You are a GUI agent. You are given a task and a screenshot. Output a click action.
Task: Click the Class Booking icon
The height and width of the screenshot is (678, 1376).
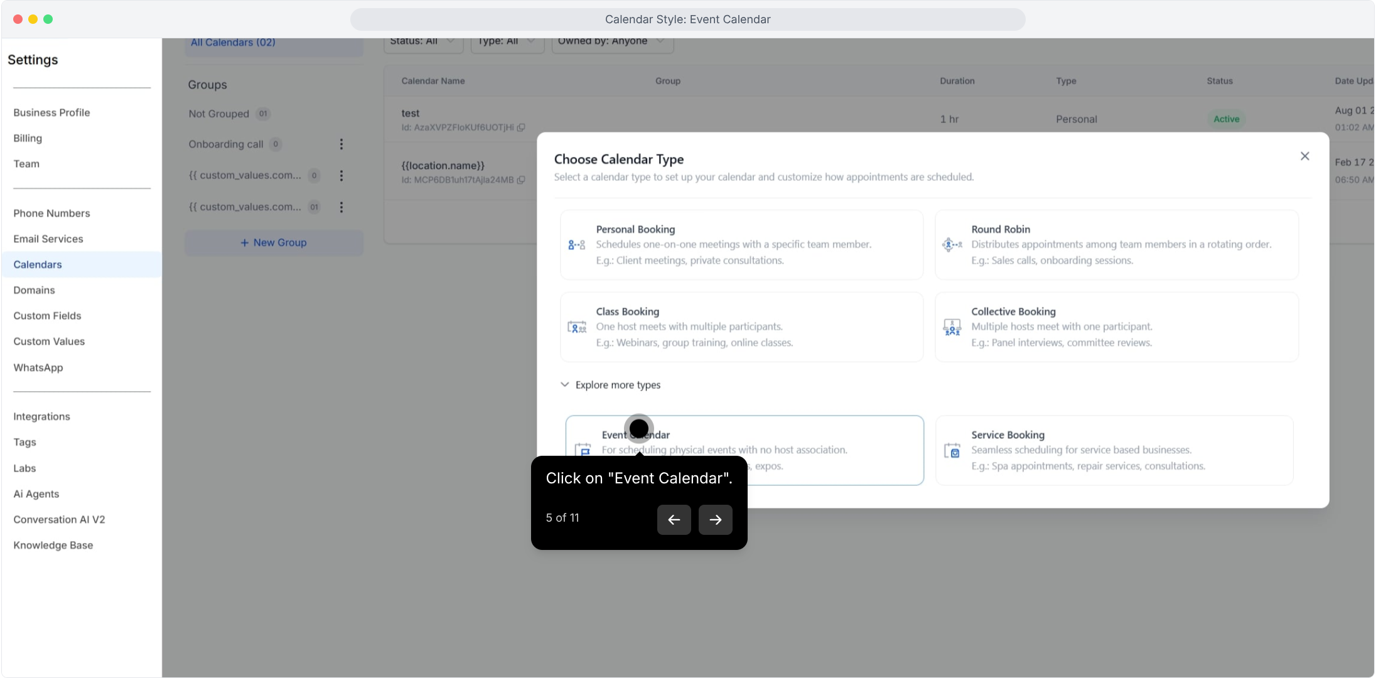click(x=576, y=327)
